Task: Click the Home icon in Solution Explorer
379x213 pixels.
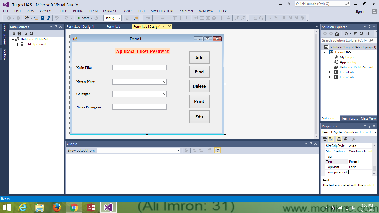Action: (337, 33)
